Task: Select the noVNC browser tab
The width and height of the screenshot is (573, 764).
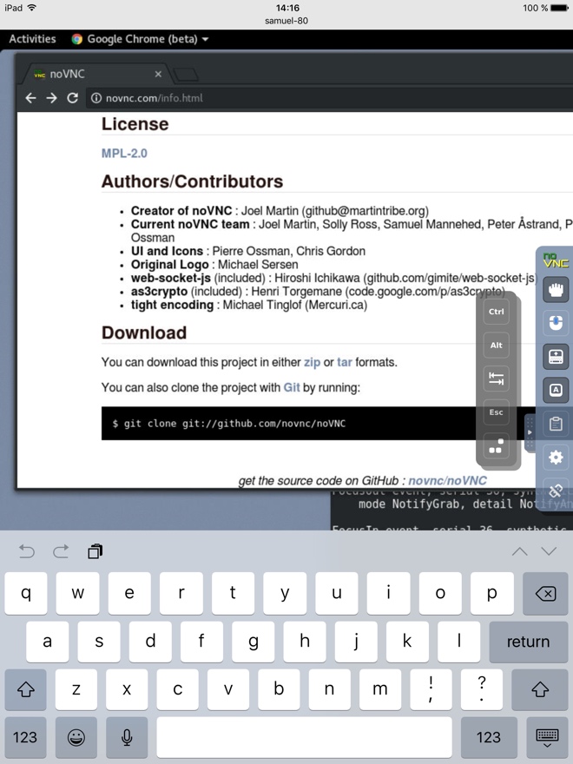Action: pyautogui.click(x=95, y=74)
